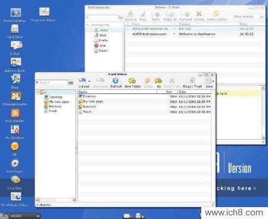
Task: Click Up in Hard Drive toolbar
Action: point(158,83)
